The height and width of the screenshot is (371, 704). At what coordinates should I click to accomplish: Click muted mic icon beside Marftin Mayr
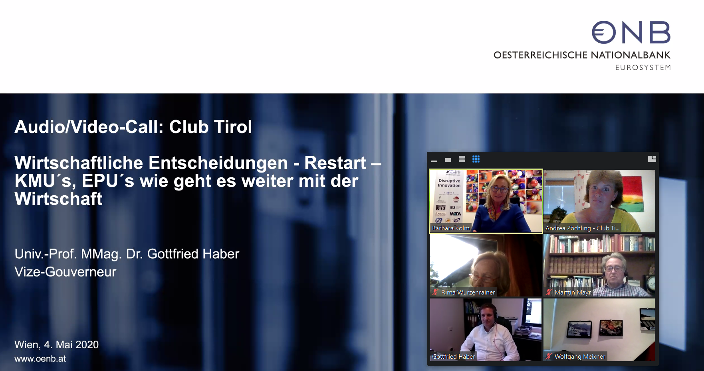549,292
